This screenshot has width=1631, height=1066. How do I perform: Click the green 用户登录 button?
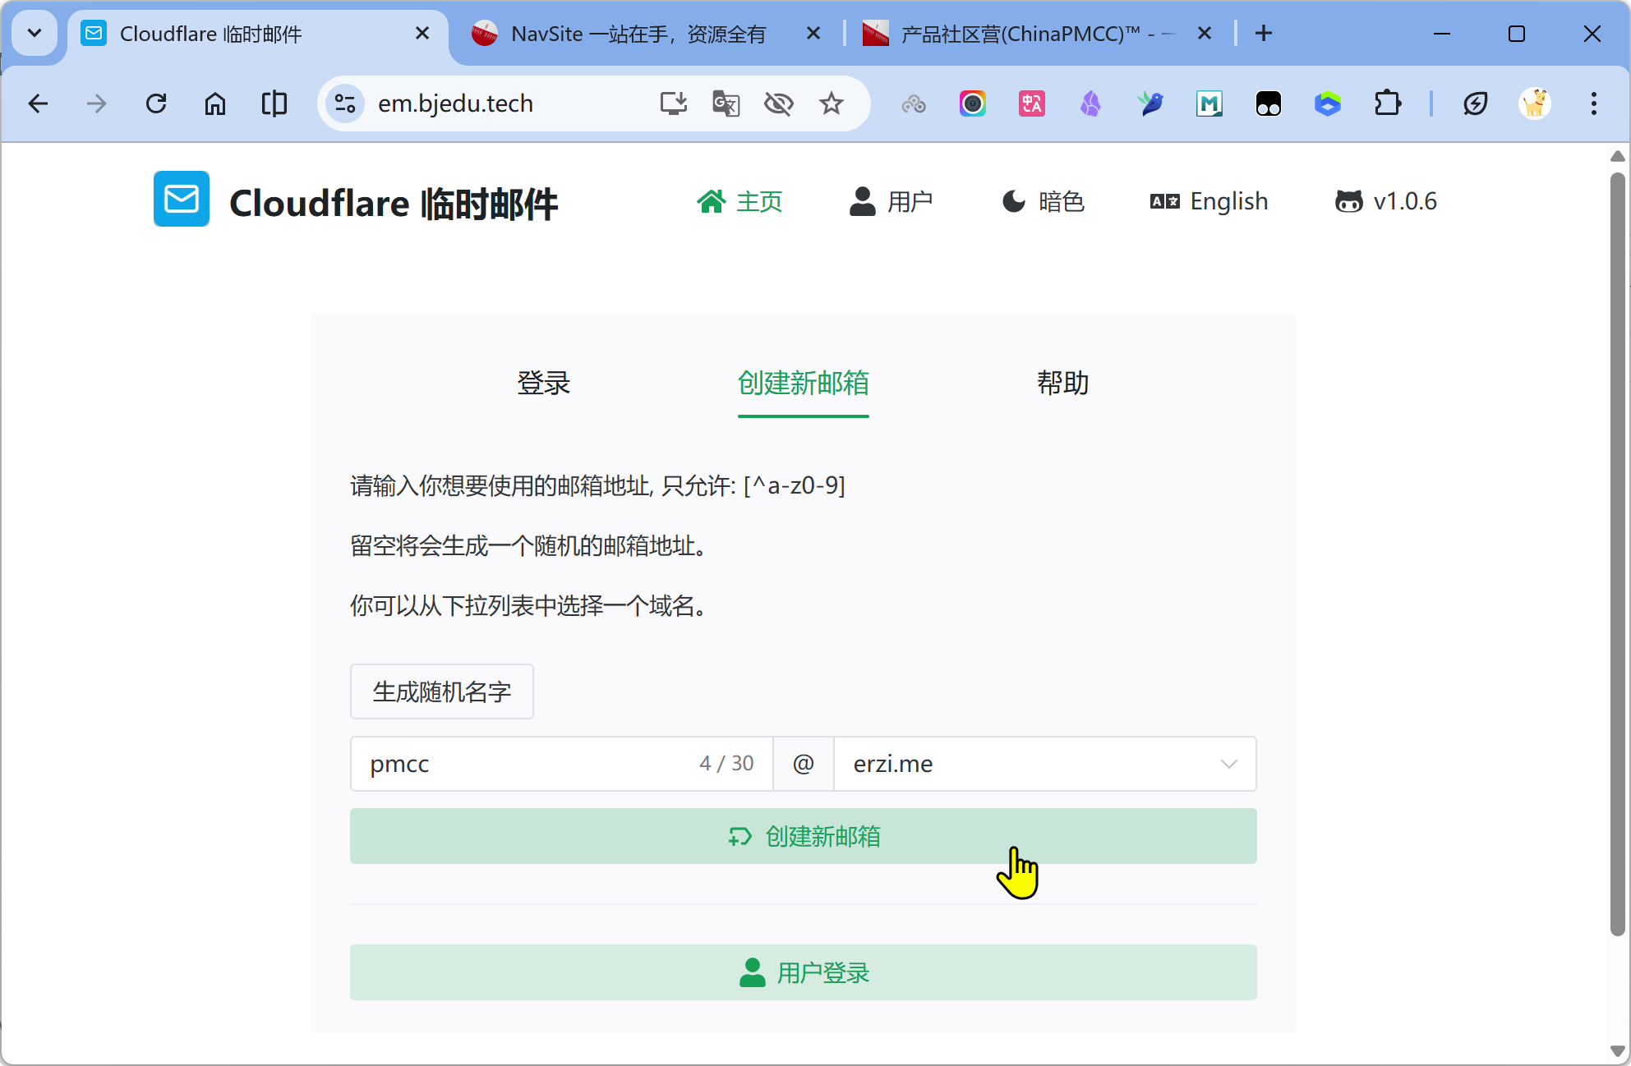pyautogui.click(x=803, y=972)
